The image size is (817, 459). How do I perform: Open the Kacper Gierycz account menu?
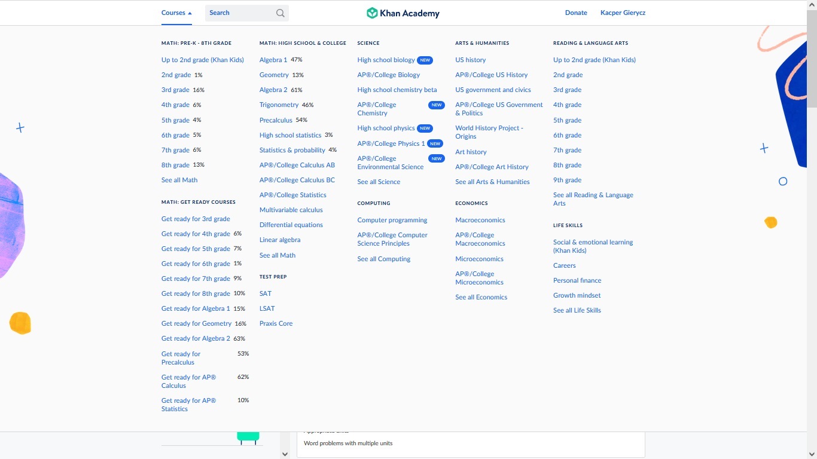[x=623, y=13]
